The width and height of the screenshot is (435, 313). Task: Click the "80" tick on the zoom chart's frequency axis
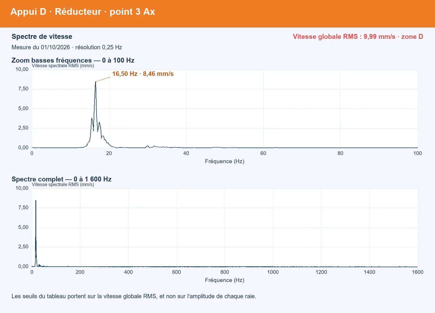tap(340, 153)
